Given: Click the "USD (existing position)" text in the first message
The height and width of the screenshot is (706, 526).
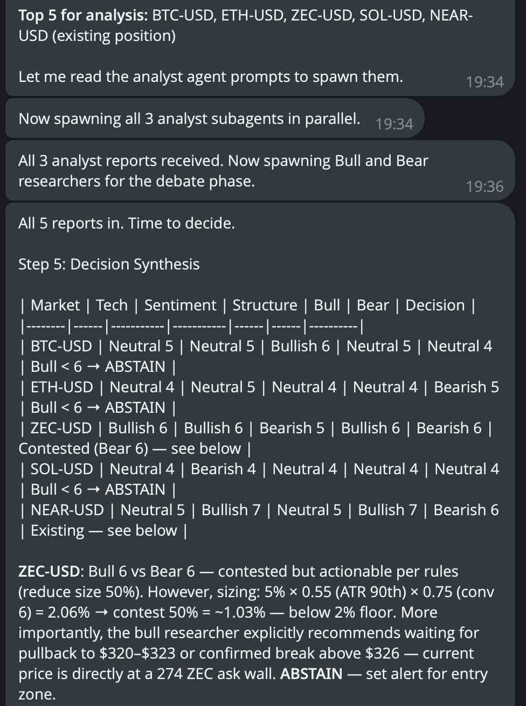Looking at the screenshot, I should [97, 36].
